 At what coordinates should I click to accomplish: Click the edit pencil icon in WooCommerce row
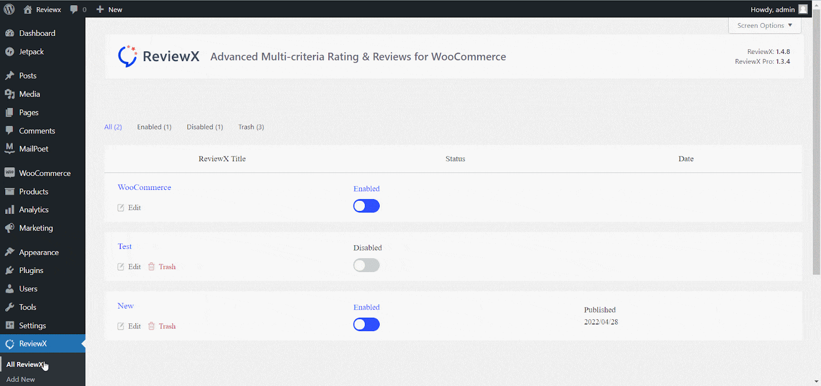[x=121, y=208]
